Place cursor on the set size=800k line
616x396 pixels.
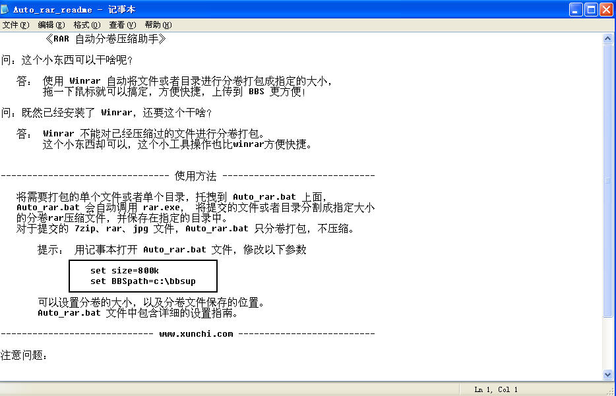(x=125, y=271)
